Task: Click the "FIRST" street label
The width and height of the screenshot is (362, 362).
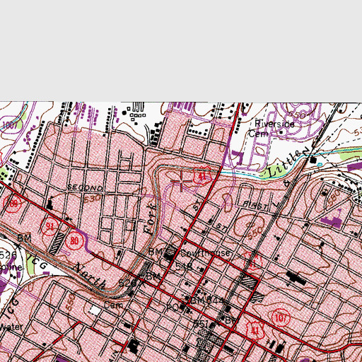Action: (x=255, y=206)
